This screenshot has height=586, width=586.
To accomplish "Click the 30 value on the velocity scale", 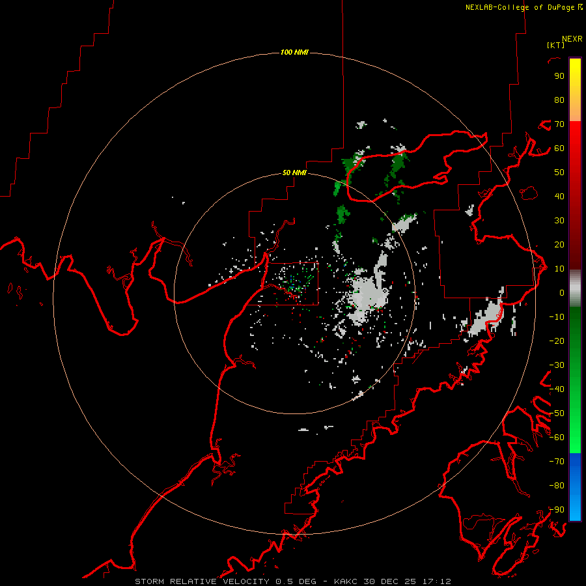I will (x=559, y=221).
